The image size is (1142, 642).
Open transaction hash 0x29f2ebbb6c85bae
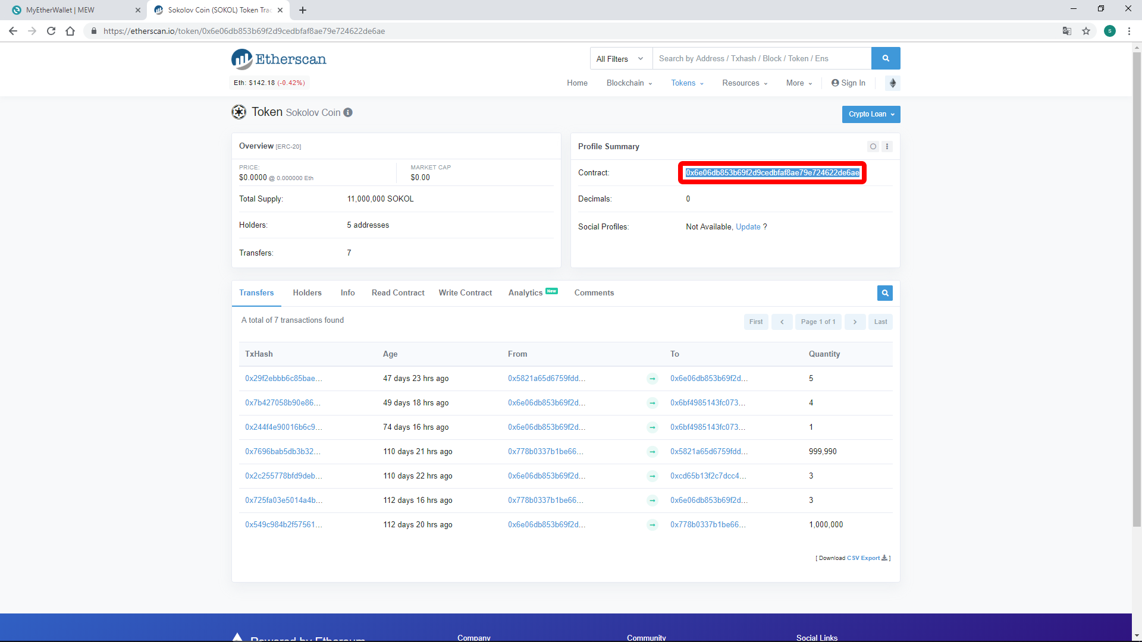tap(284, 379)
